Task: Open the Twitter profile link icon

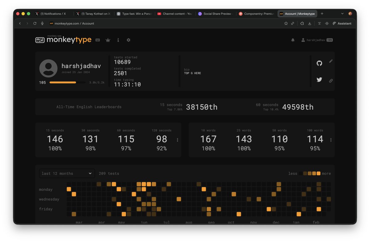Action: pyautogui.click(x=319, y=80)
